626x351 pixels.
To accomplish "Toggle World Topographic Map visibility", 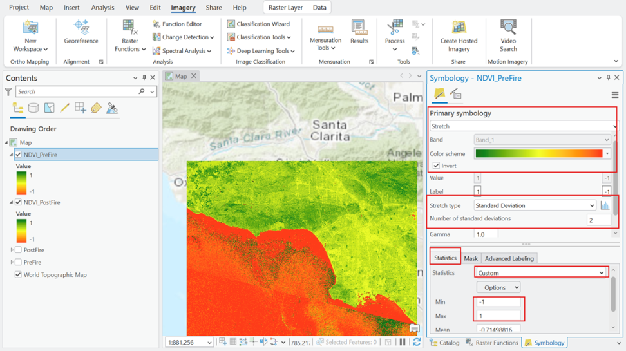I will [19, 275].
